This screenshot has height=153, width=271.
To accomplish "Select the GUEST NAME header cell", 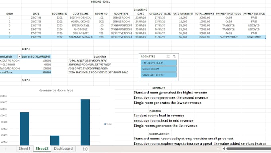I will pos(81,14).
